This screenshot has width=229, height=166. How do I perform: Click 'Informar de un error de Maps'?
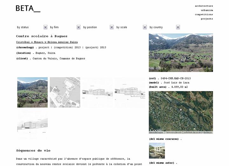198,132
